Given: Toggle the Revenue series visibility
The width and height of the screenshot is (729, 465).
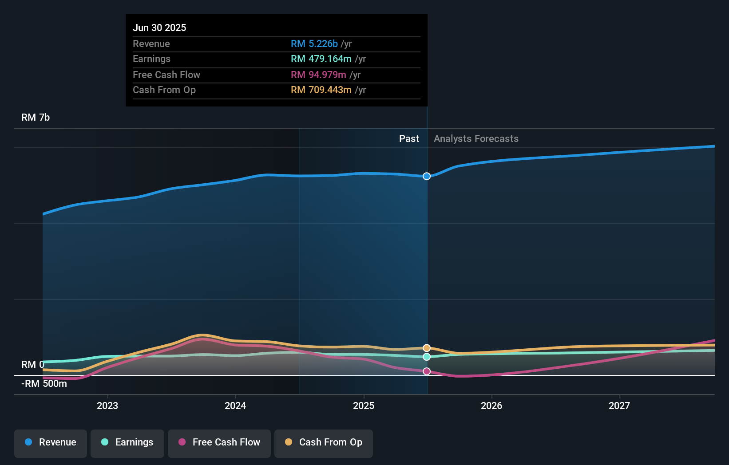Looking at the screenshot, I should [50, 442].
